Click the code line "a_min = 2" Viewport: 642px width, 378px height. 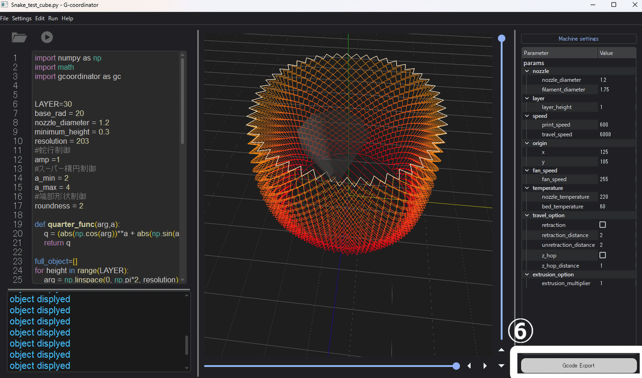[x=52, y=178]
